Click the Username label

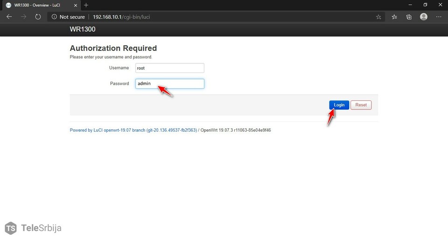(119, 68)
